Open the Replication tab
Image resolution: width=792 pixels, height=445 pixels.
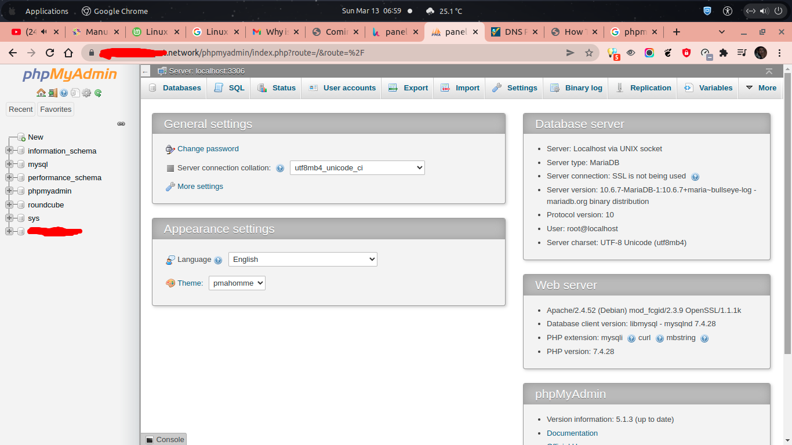click(x=643, y=88)
